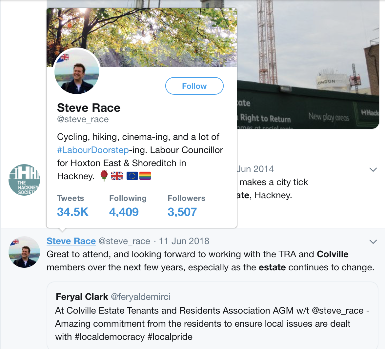Open the Followers list showing 3,507

(x=186, y=206)
